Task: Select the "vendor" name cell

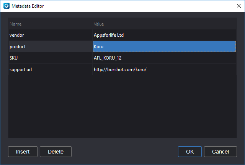Action: click(x=51, y=35)
